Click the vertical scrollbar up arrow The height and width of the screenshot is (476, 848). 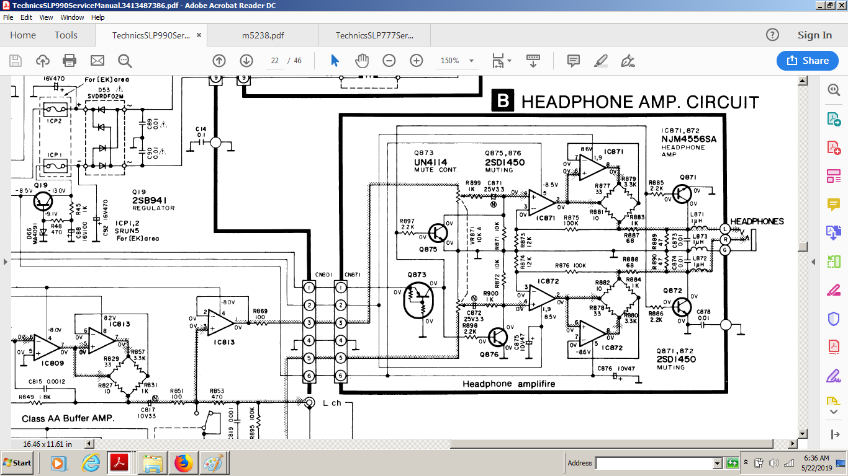(802, 81)
